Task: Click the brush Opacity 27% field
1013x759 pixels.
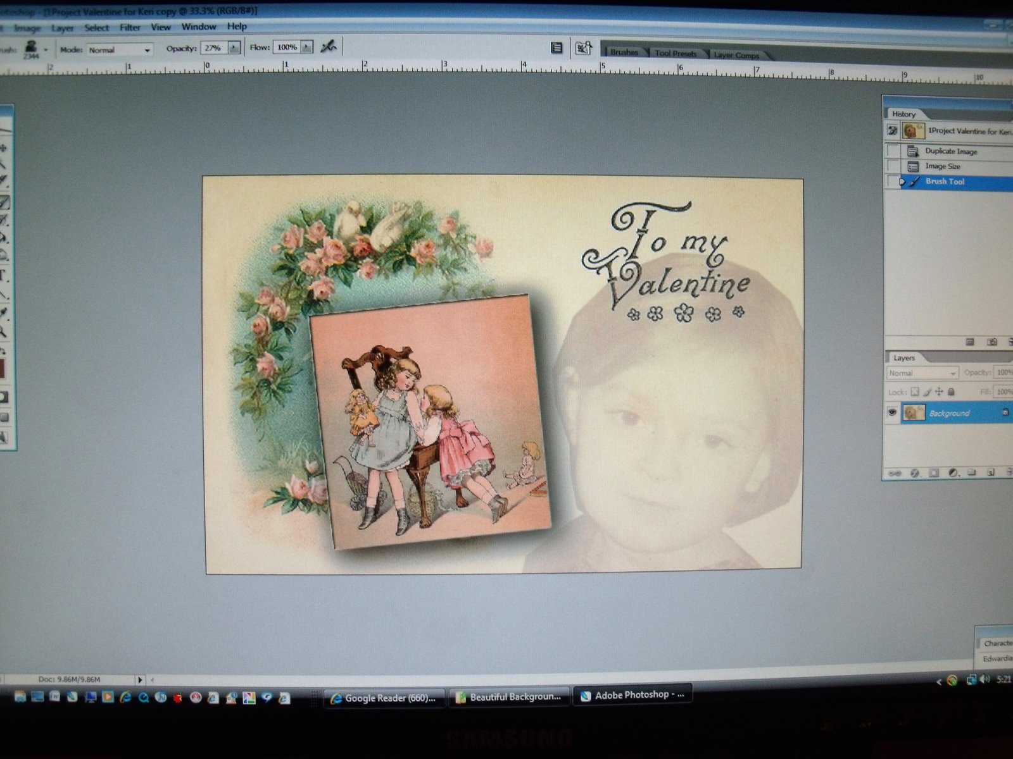Action: click(213, 47)
